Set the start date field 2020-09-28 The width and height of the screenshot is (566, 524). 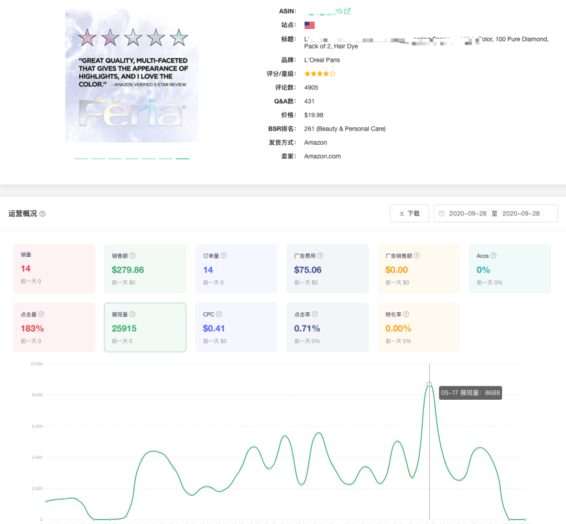coord(468,214)
